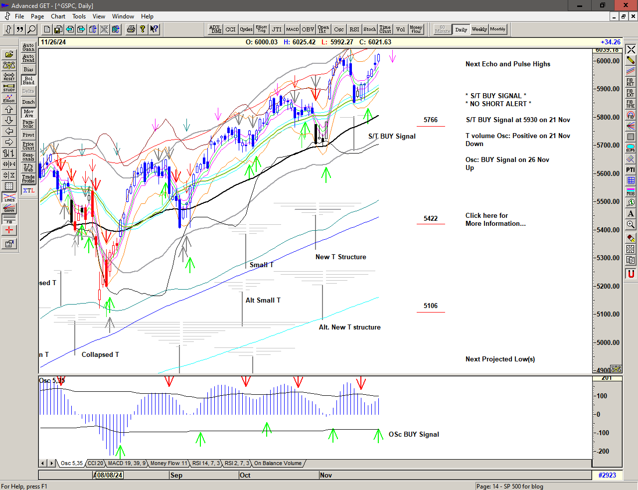This screenshot has width=638, height=490.
Task: Click the MACD indicator toolbar button
Action: (x=293, y=29)
